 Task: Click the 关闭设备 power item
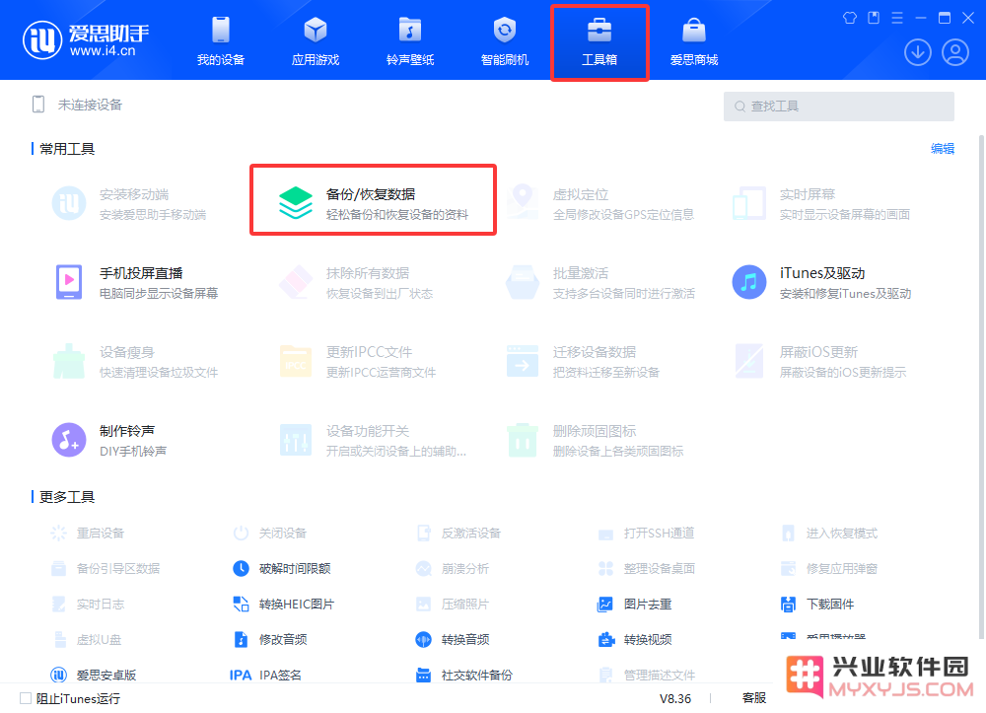[x=270, y=534]
